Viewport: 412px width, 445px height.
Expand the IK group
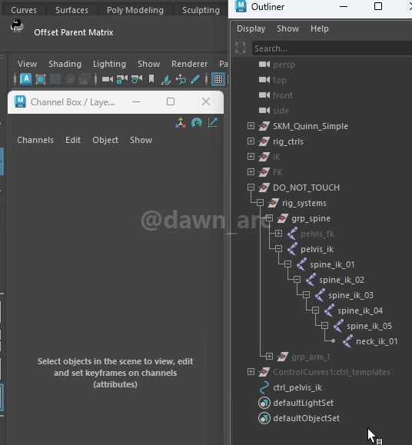click(251, 156)
